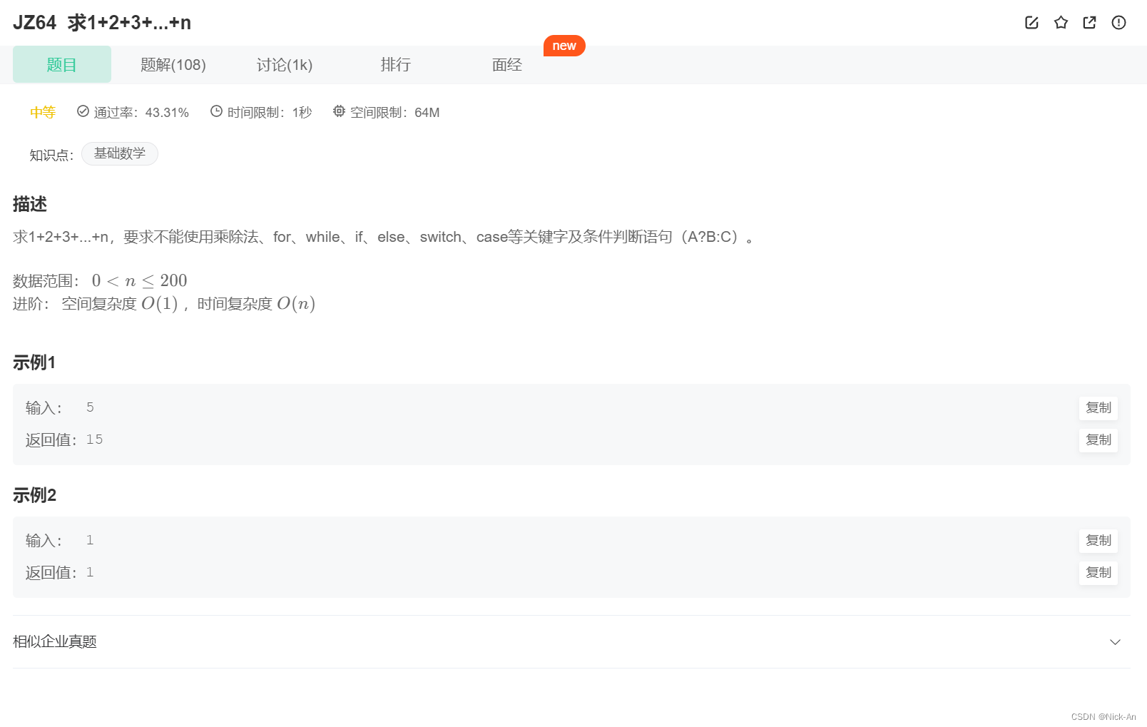This screenshot has height=727, width=1147.
Task: Click the share external link icon
Action: (x=1089, y=23)
